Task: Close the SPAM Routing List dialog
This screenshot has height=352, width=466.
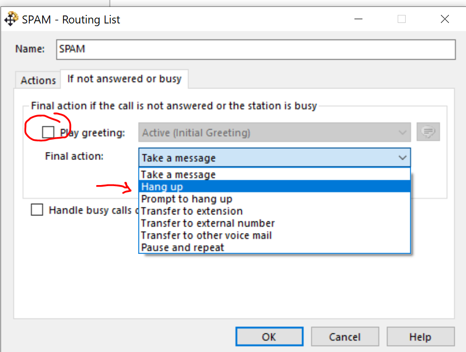Action: (445, 19)
